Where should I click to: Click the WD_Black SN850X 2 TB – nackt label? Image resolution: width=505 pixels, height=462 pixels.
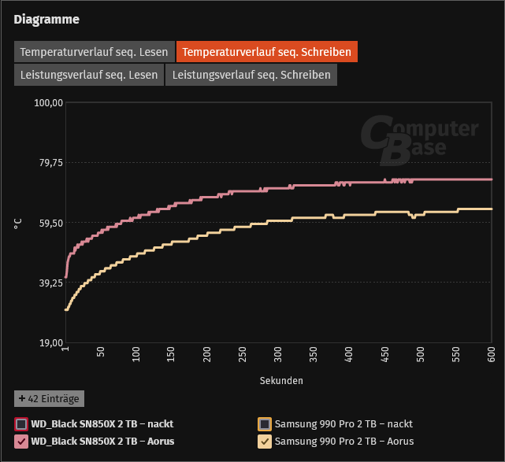[102, 424]
